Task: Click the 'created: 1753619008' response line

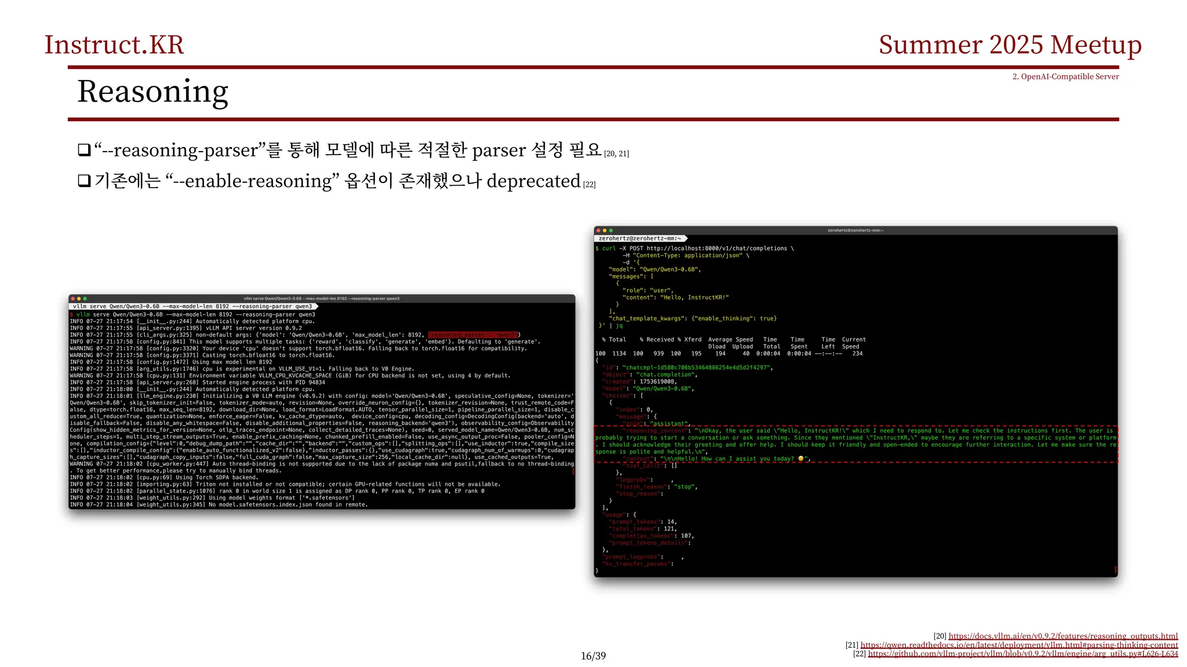Action: [640, 382]
